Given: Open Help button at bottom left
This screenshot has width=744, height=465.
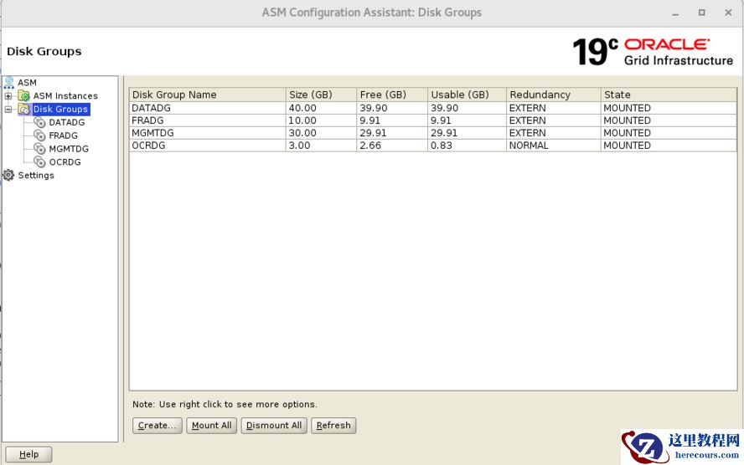Looking at the screenshot, I should pos(29,454).
